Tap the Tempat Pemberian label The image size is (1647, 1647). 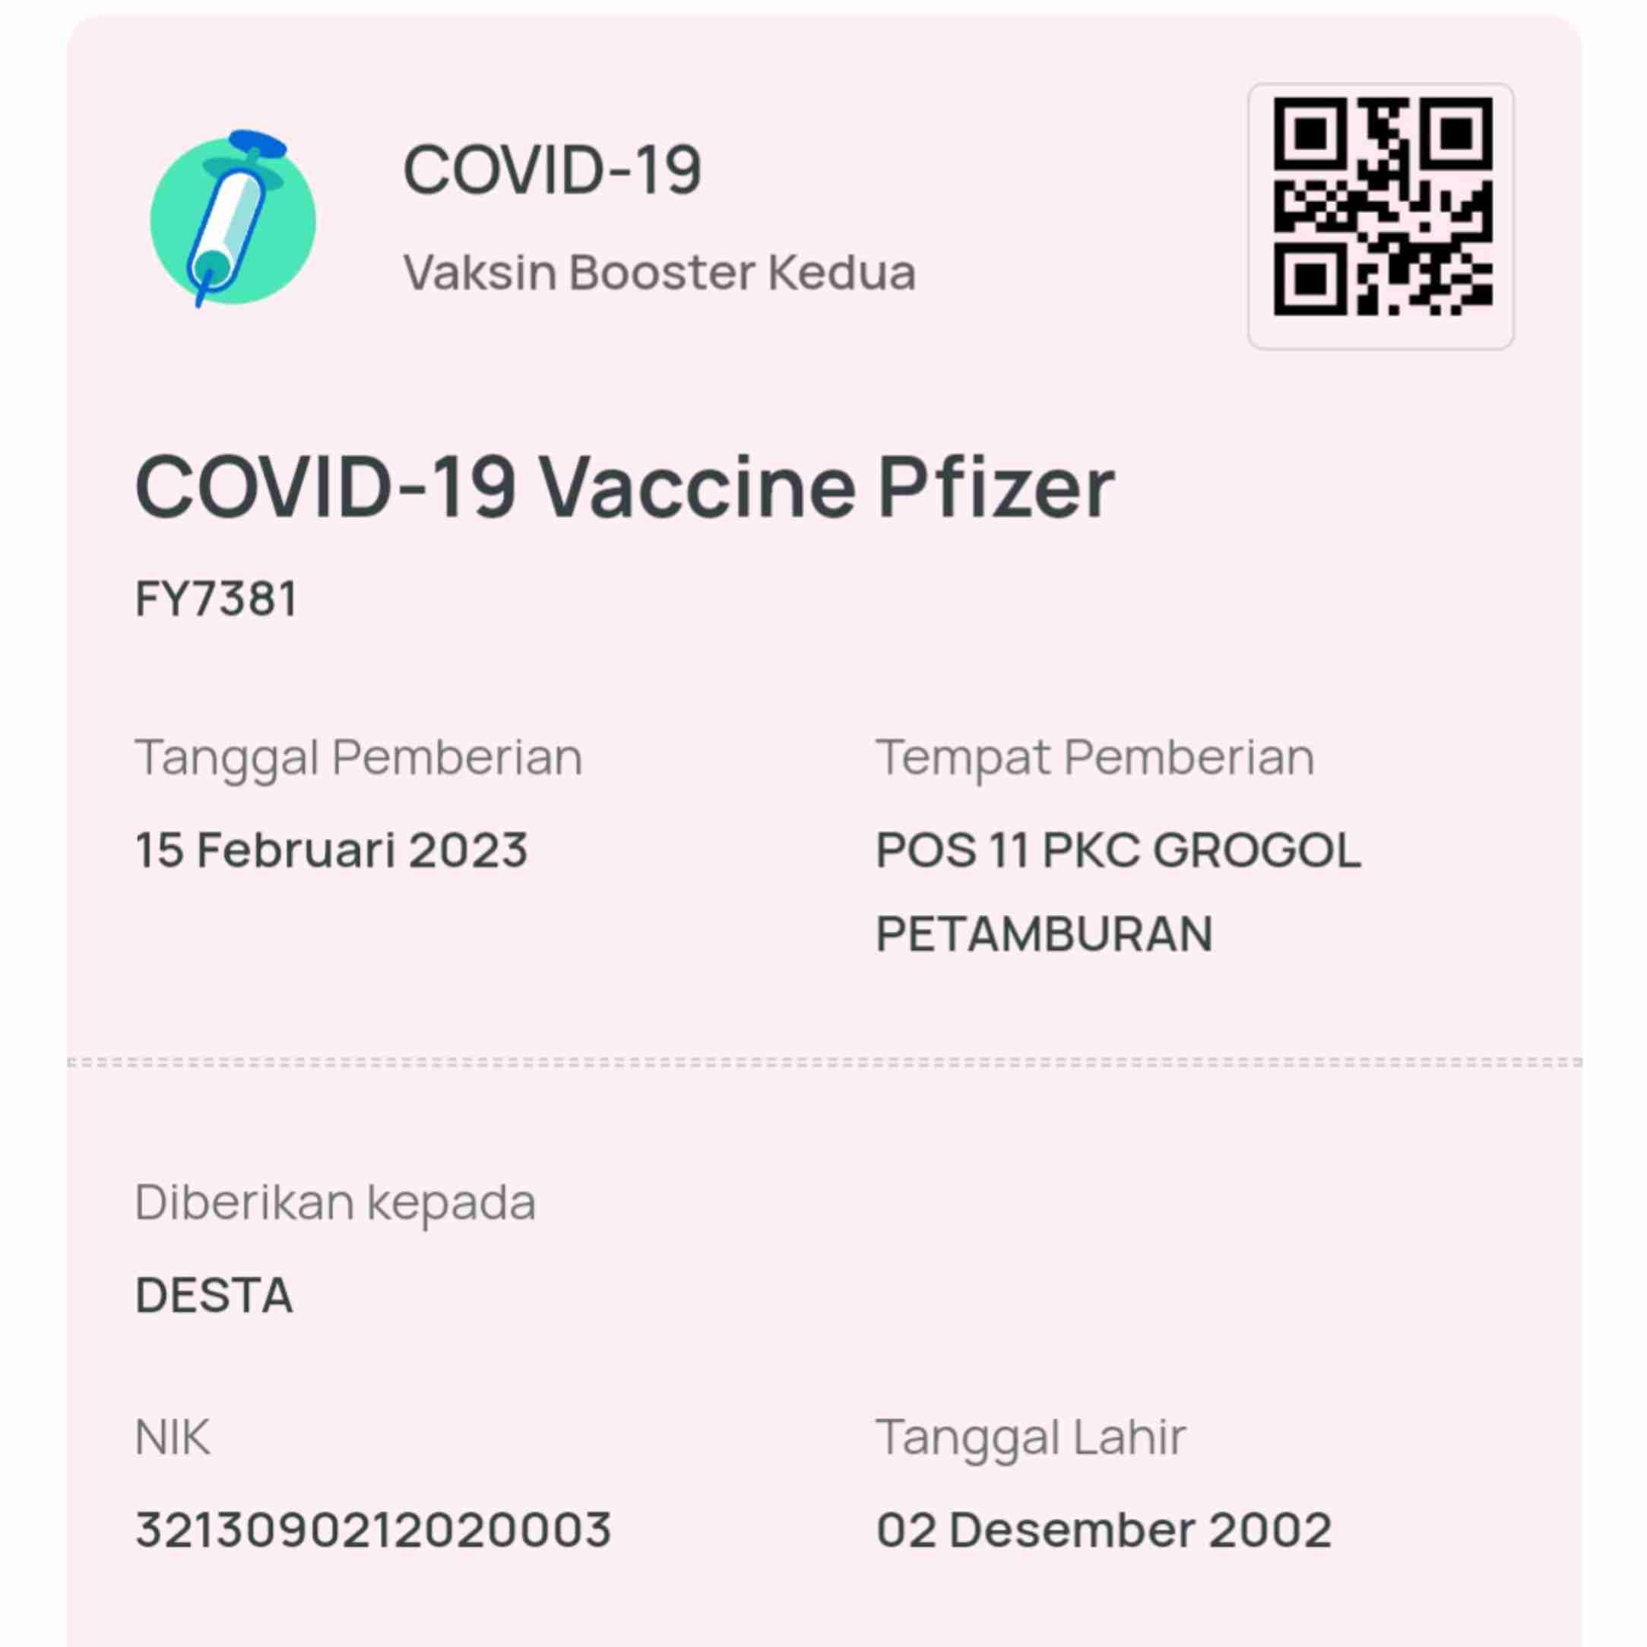pos(1095,757)
